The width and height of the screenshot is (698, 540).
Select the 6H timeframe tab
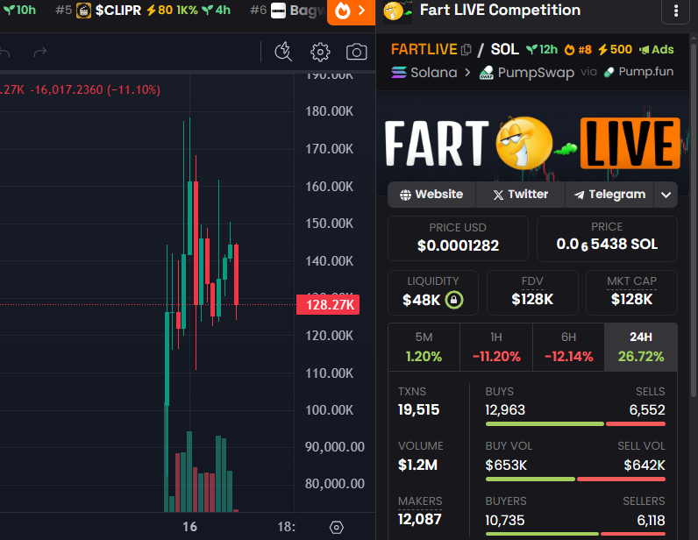(568, 347)
